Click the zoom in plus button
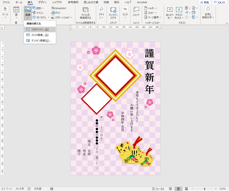The image size is (229, 191). coord(216,189)
